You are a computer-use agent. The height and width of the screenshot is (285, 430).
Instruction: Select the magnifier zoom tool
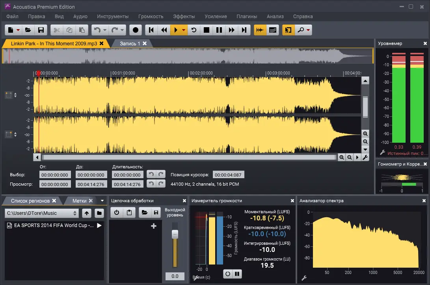(301, 30)
